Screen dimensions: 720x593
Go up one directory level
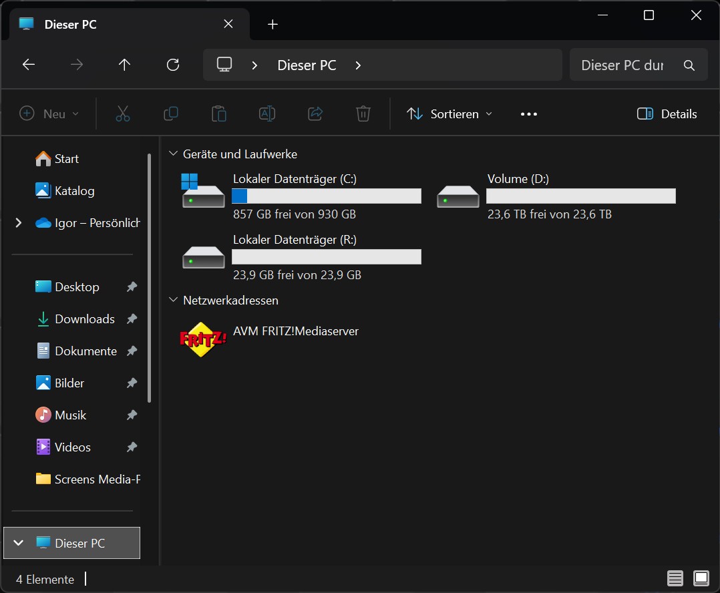[x=124, y=65]
